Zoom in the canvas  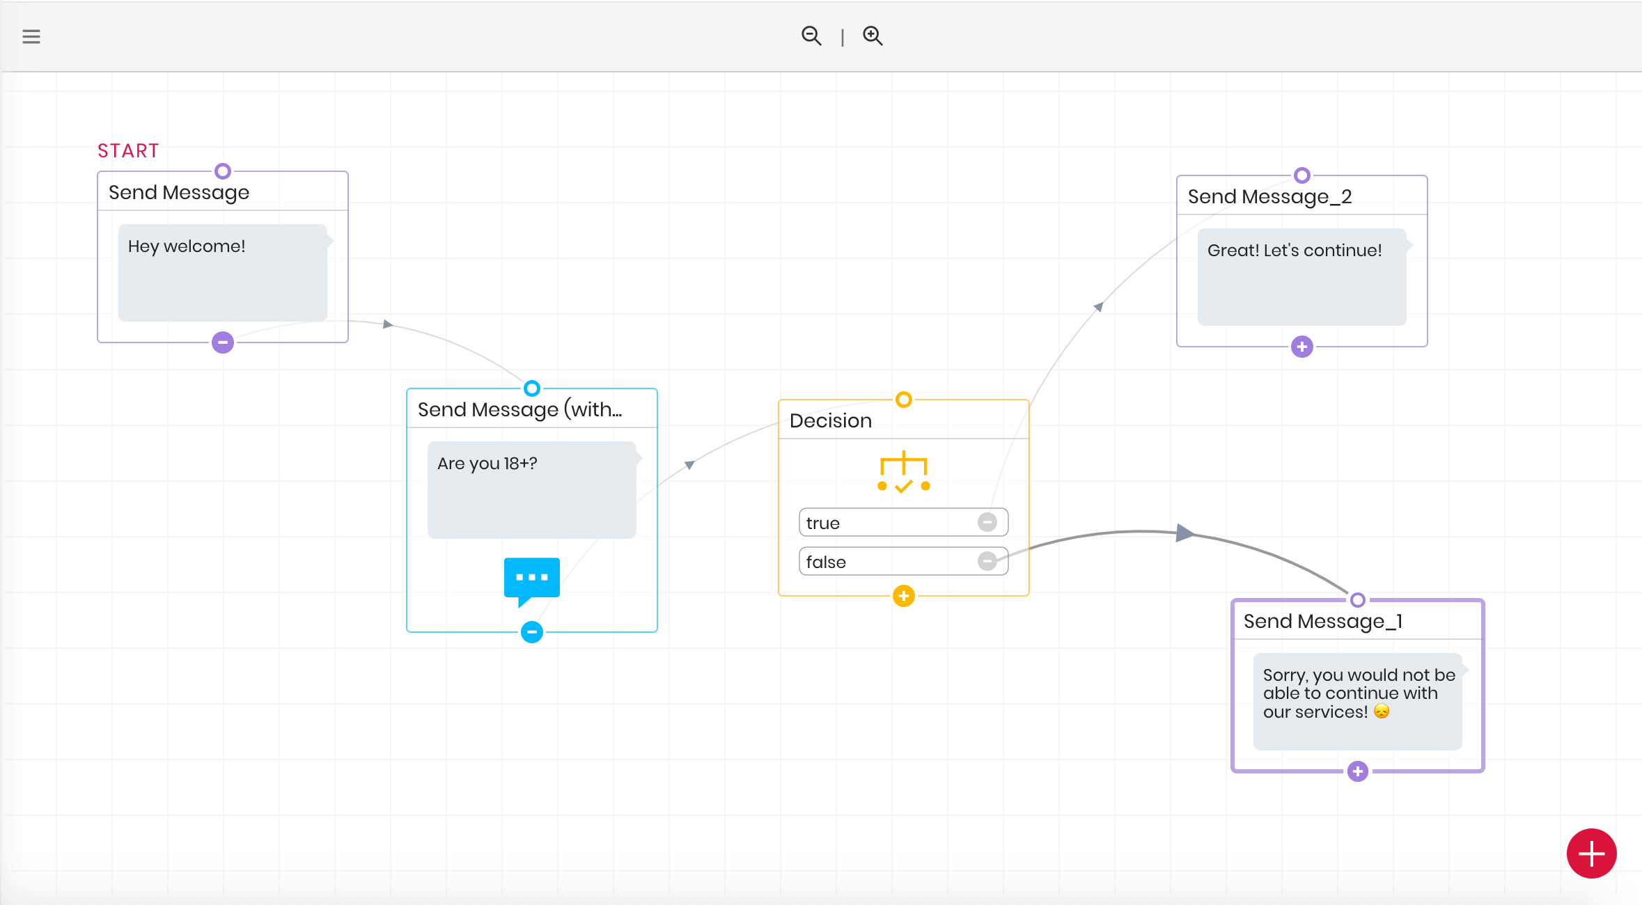tap(873, 36)
